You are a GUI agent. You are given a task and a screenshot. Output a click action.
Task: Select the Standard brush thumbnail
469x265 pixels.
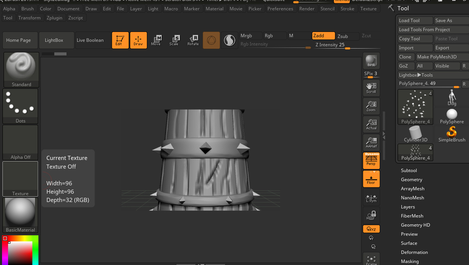pyautogui.click(x=21, y=70)
